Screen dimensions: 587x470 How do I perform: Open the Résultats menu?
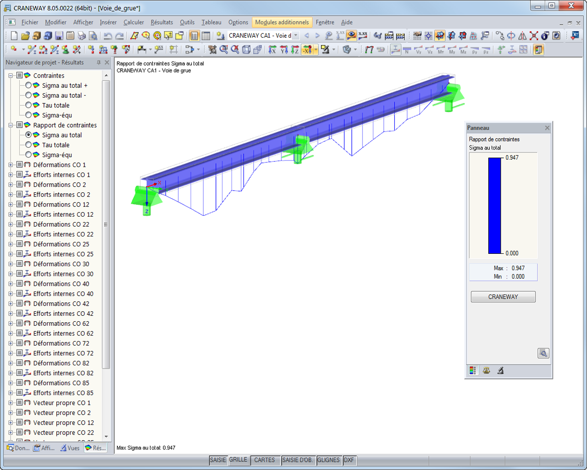pos(162,22)
